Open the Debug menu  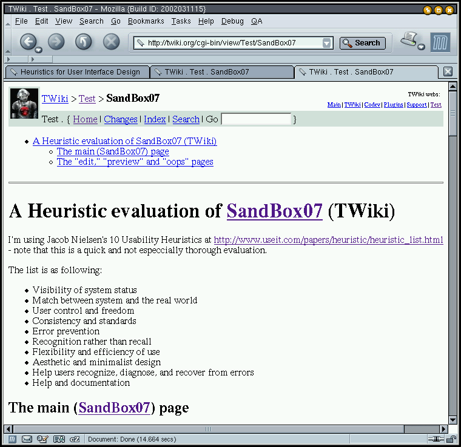(232, 21)
